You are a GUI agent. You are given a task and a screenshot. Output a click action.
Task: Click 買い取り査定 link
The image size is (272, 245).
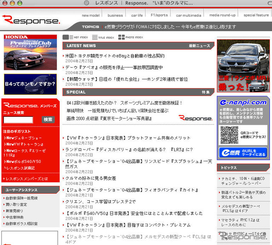(x=16, y=205)
